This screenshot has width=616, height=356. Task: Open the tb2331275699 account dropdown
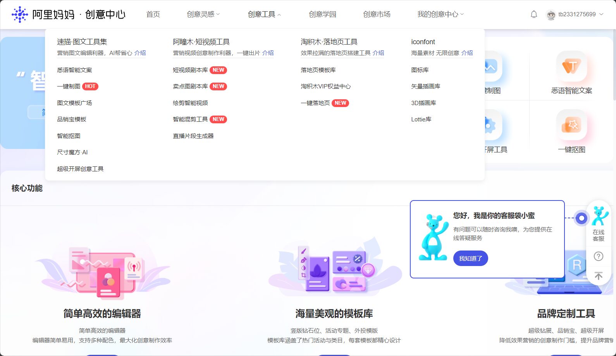[x=581, y=14]
